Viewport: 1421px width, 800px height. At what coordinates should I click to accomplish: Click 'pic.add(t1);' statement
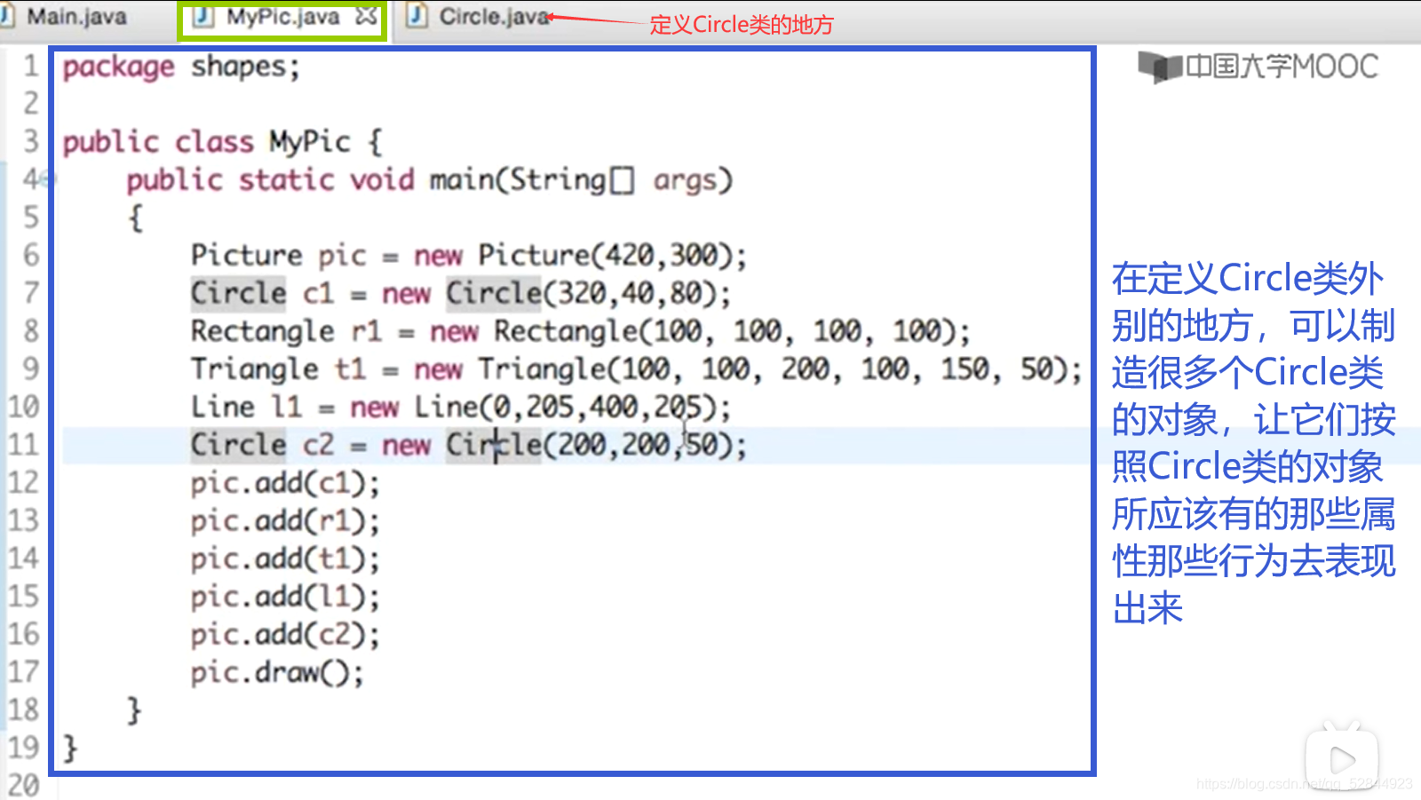tap(285, 559)
